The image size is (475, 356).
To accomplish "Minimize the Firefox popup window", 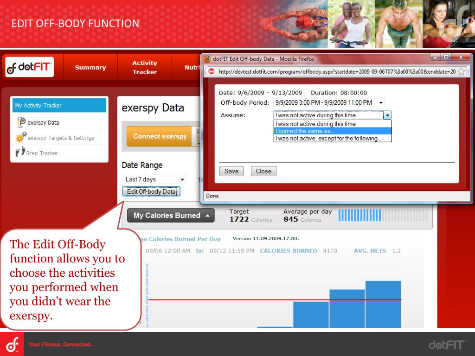I will 435,57.
